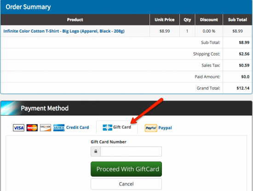Click the Amex card icon

pos(59,128)
